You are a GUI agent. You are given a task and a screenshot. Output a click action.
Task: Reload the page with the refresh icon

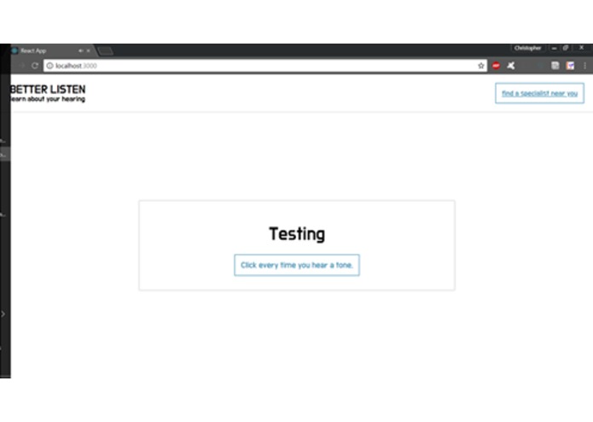coord(35,66)
